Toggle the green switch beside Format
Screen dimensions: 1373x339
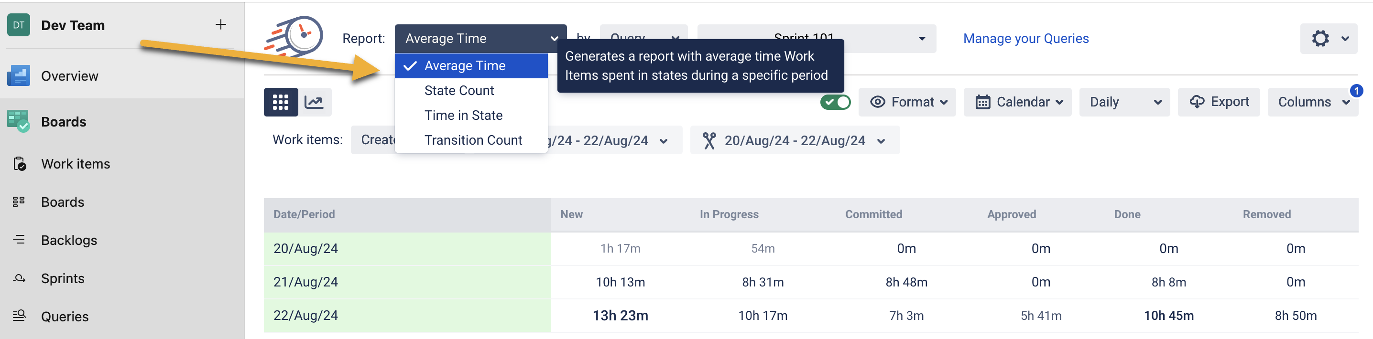(835, 102)
